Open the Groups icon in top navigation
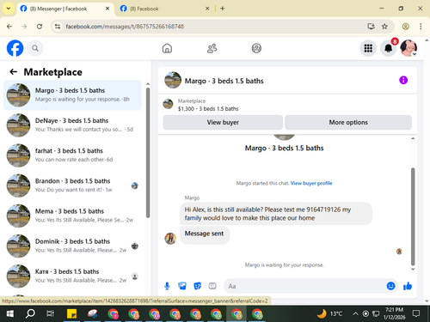The width and height of the screenshot is (430, 322). pos(256,48)
